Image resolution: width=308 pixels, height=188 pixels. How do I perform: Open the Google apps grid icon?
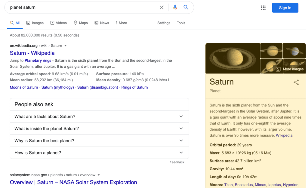pos(263,8)
